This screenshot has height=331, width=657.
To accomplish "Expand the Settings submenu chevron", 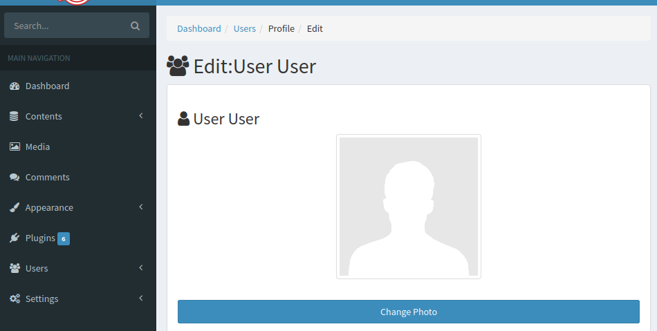I will tap(141, 298).
